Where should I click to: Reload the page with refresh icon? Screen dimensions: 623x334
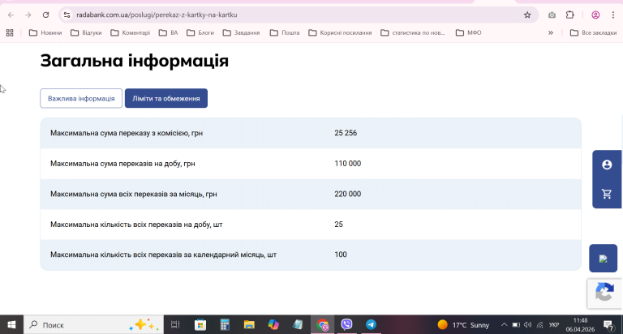coord(45,15)
